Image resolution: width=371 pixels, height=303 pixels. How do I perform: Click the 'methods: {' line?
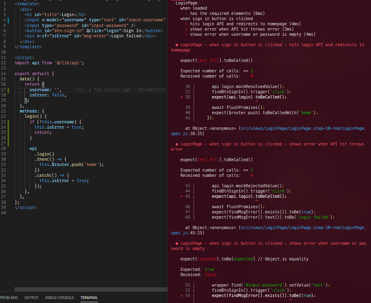32,111
